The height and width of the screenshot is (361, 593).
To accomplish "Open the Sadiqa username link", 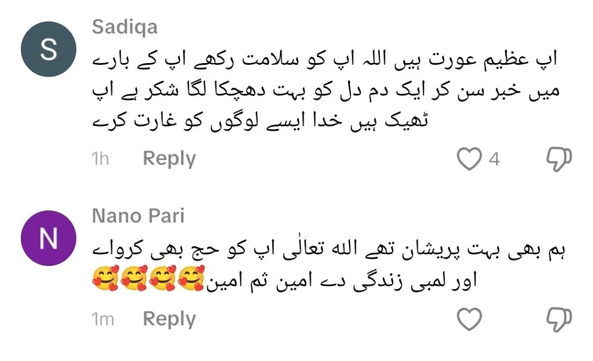I will tap(124, 27).
